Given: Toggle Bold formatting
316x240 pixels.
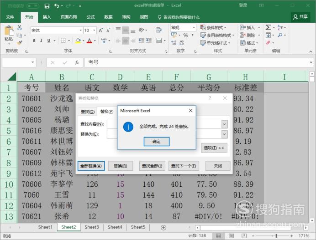Looking at the screenshot, I should click(x=34, y=41).
